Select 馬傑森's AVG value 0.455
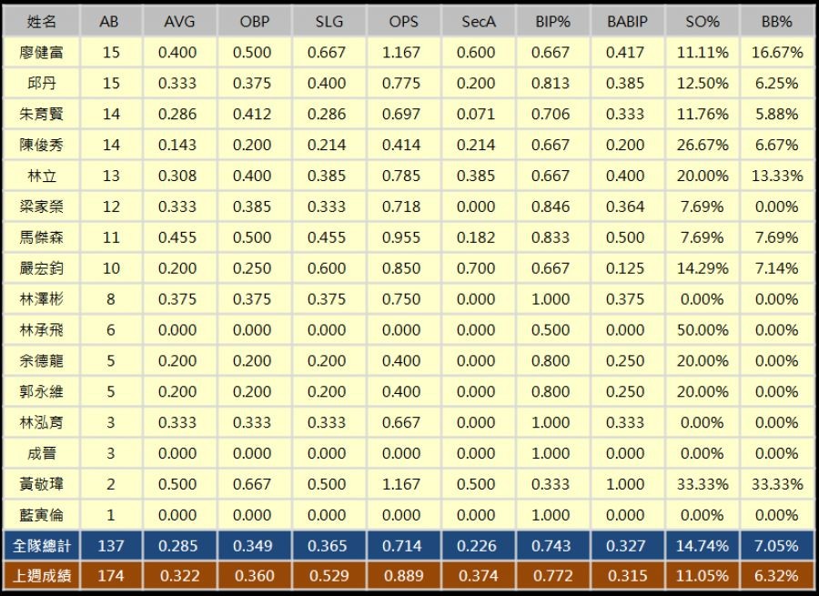Viewport: 819px width, 596px height. pyautogui.click(x=177, y=237)
